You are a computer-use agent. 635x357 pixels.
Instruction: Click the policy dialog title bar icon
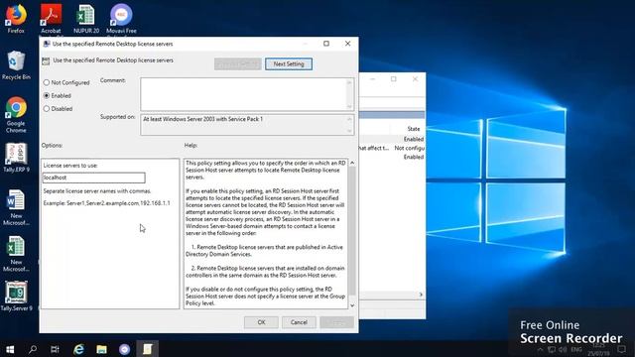tap(47, 44)
